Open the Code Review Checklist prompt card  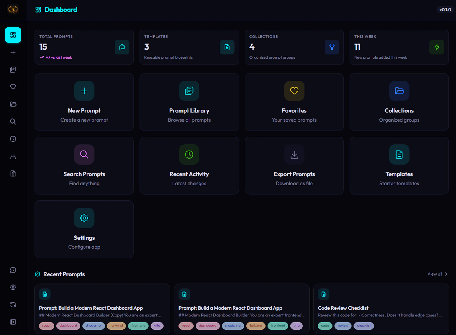coord(381,309)
